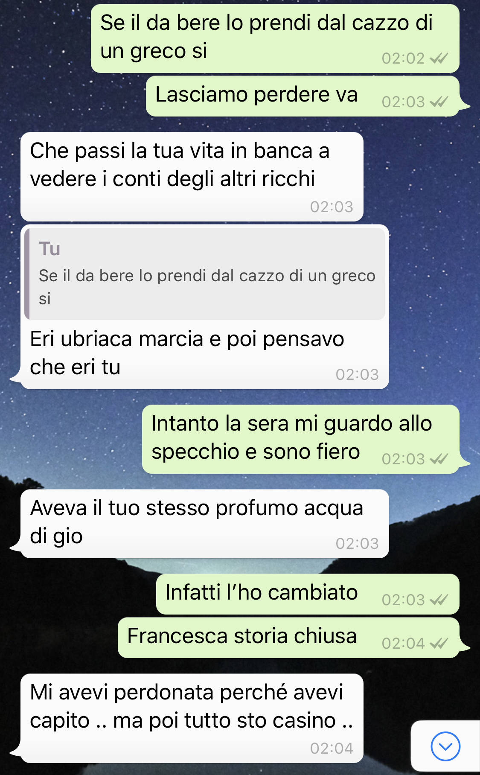Tap the 'Tu' sender label in quoted reply

coord(49,249)
